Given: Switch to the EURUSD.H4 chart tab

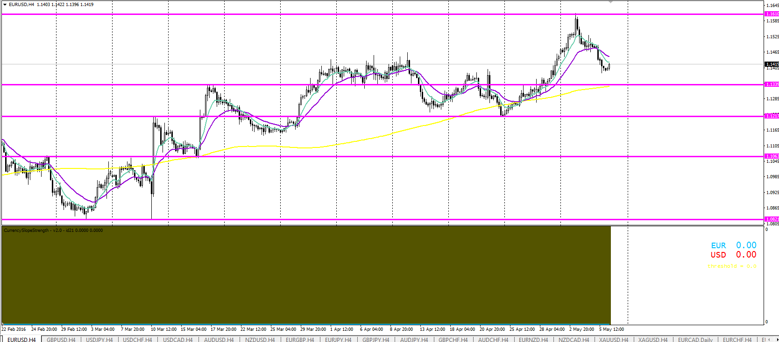Looking at the screenshot, I should [x=21, y=340].
